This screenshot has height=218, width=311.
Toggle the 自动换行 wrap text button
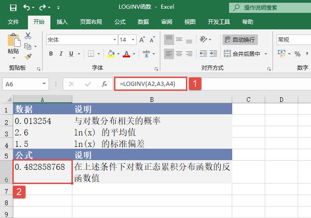[x=240, y=40]
